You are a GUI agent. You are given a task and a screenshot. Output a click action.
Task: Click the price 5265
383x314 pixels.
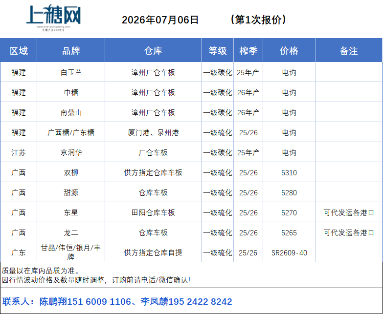pos(289,232)
